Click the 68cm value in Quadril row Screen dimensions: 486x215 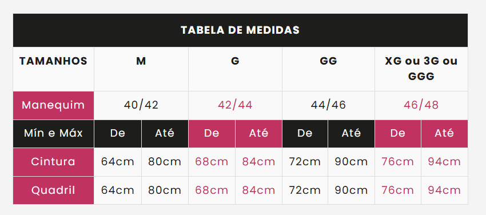(x=212, y=190)
